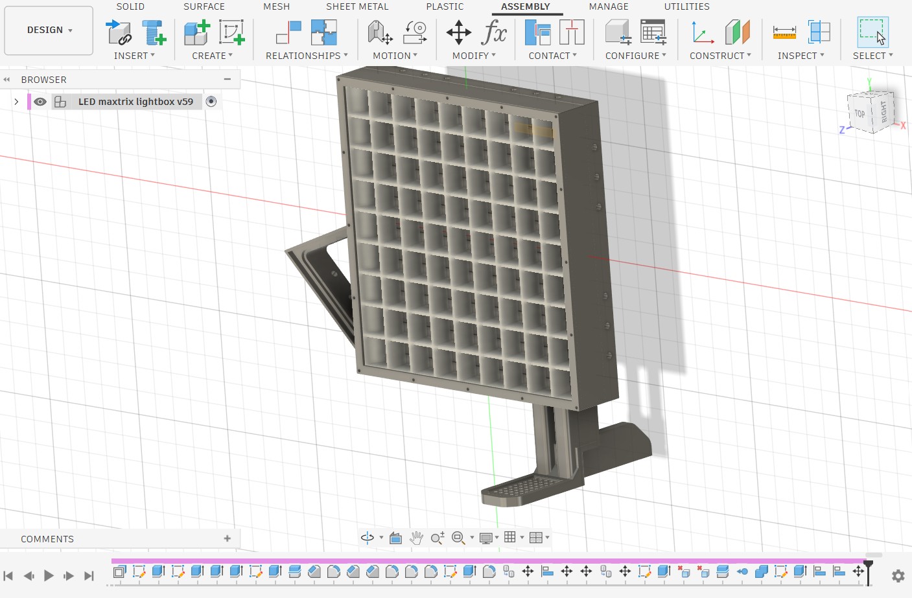The image size is (912, 598).
Task: Open the MOTION dropdown menu
Action: (395, 56)
